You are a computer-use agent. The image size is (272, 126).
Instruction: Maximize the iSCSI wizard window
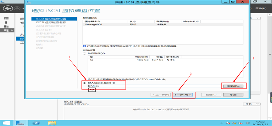tap(233, 2)
